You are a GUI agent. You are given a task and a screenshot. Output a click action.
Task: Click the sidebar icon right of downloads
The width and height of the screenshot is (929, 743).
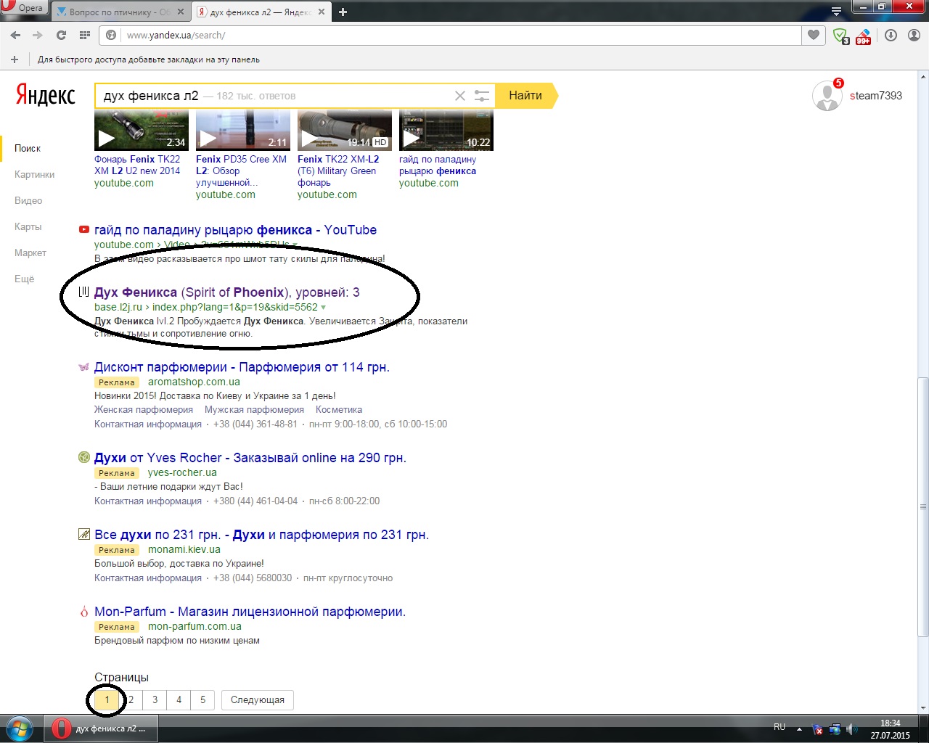click(914, 35)
